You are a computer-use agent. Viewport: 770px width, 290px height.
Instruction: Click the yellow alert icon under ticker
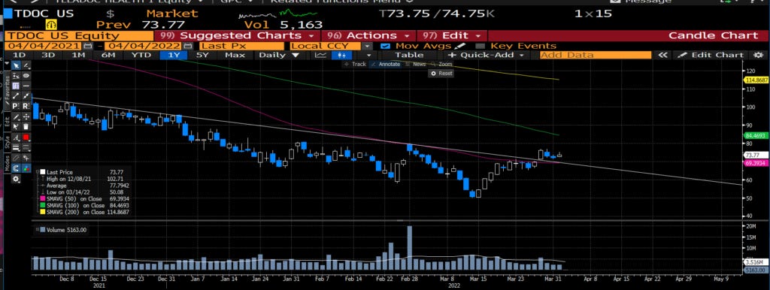pos(51,24)
